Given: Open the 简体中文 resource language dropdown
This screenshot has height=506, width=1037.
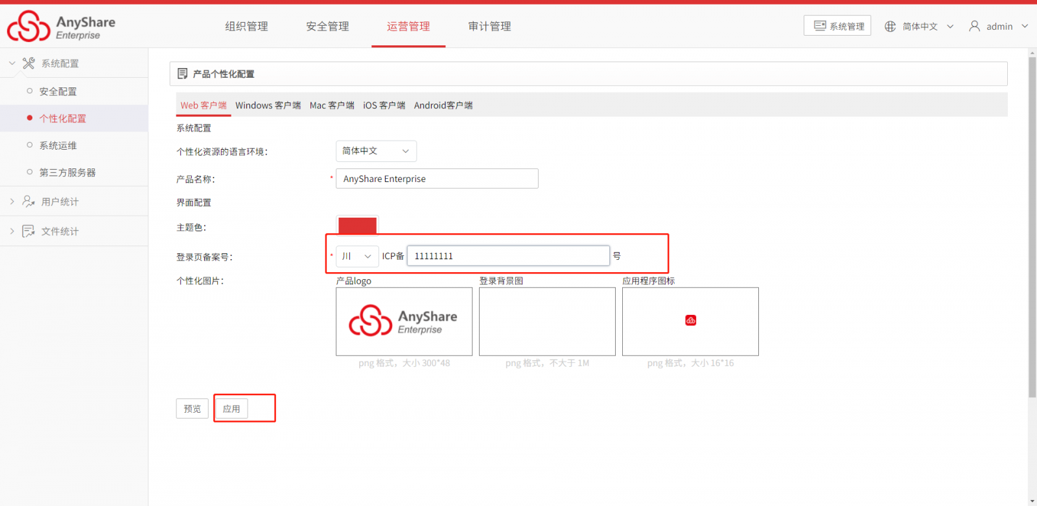Looking at the screenshot, I should coord(376,151).
